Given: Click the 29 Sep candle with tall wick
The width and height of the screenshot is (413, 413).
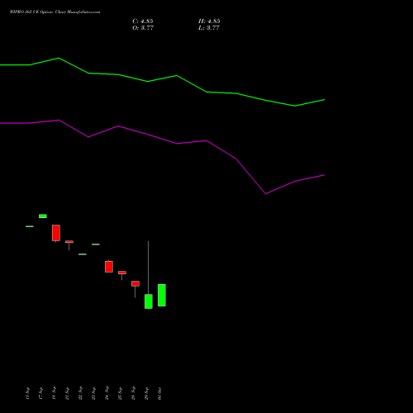Looking at the screenshot, I should tap(149, 301).
